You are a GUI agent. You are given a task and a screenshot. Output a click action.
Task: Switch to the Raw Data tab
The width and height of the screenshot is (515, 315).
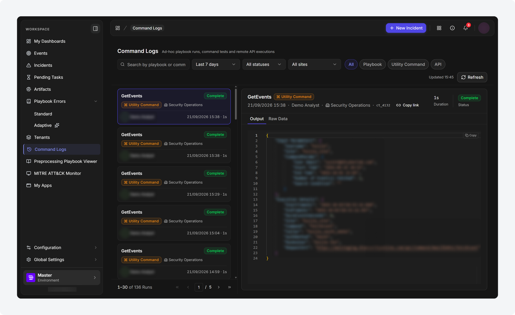tap(278, 119)
